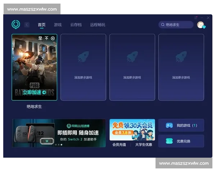Open the 首页 home tab

tap(42, 25)
